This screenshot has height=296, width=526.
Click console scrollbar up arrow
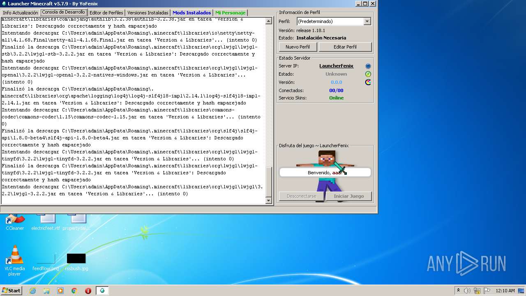[x=269, y=21]
